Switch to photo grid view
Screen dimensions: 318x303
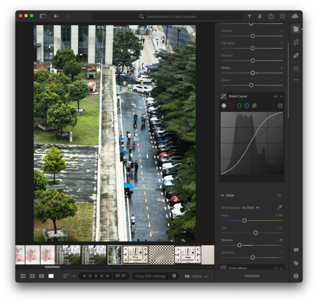click(23, 276)
